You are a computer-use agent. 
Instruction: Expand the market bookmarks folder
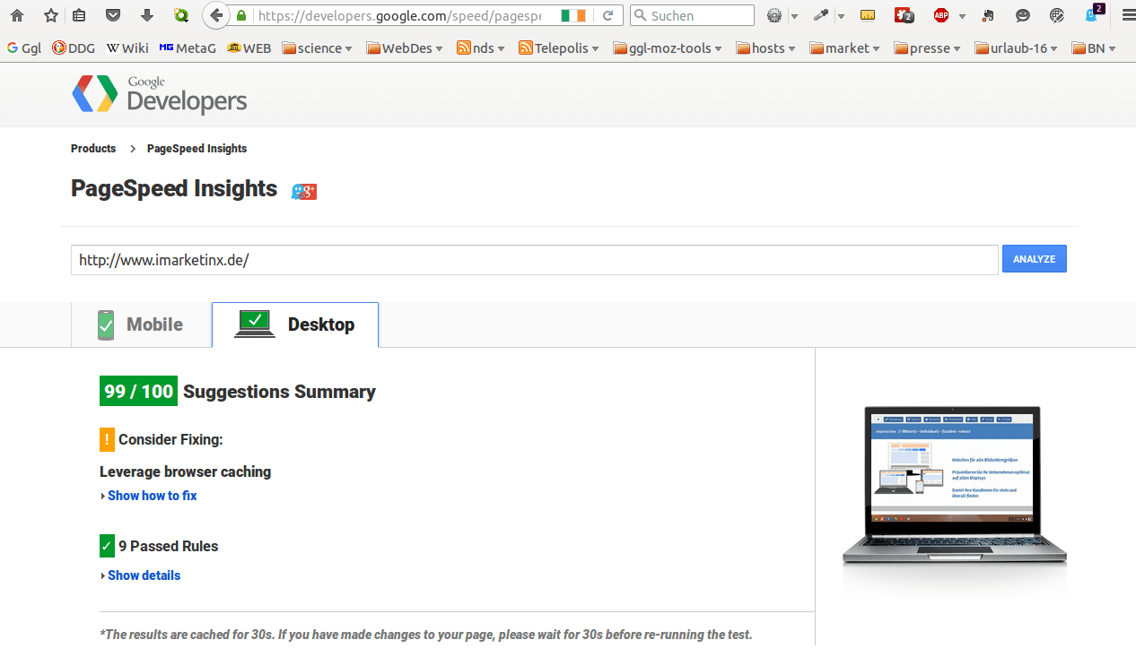(x=845, y=48)
